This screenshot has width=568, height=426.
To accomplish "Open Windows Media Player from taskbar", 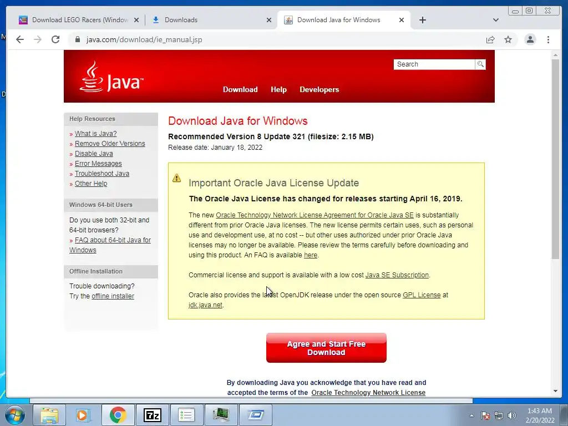I will pyautogui.click(x=83, y=415).
